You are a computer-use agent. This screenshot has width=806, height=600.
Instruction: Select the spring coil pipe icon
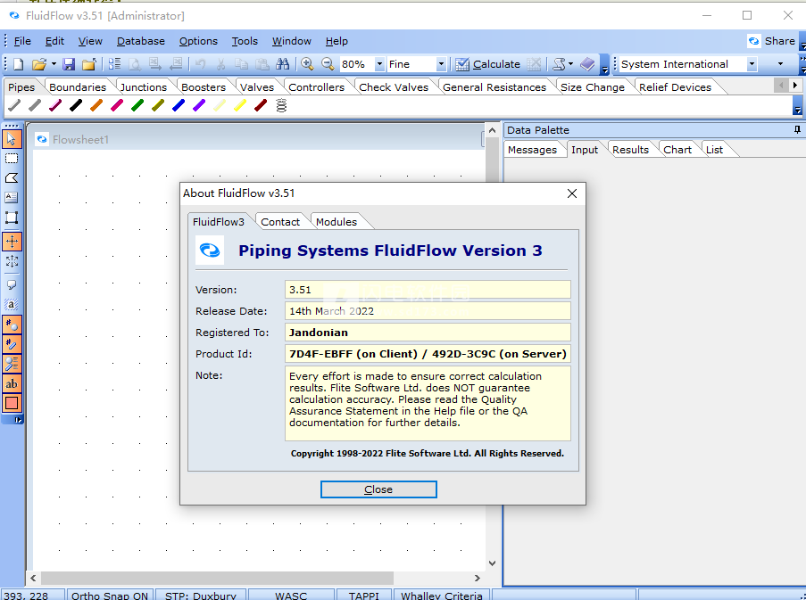(x=281, y=106)
